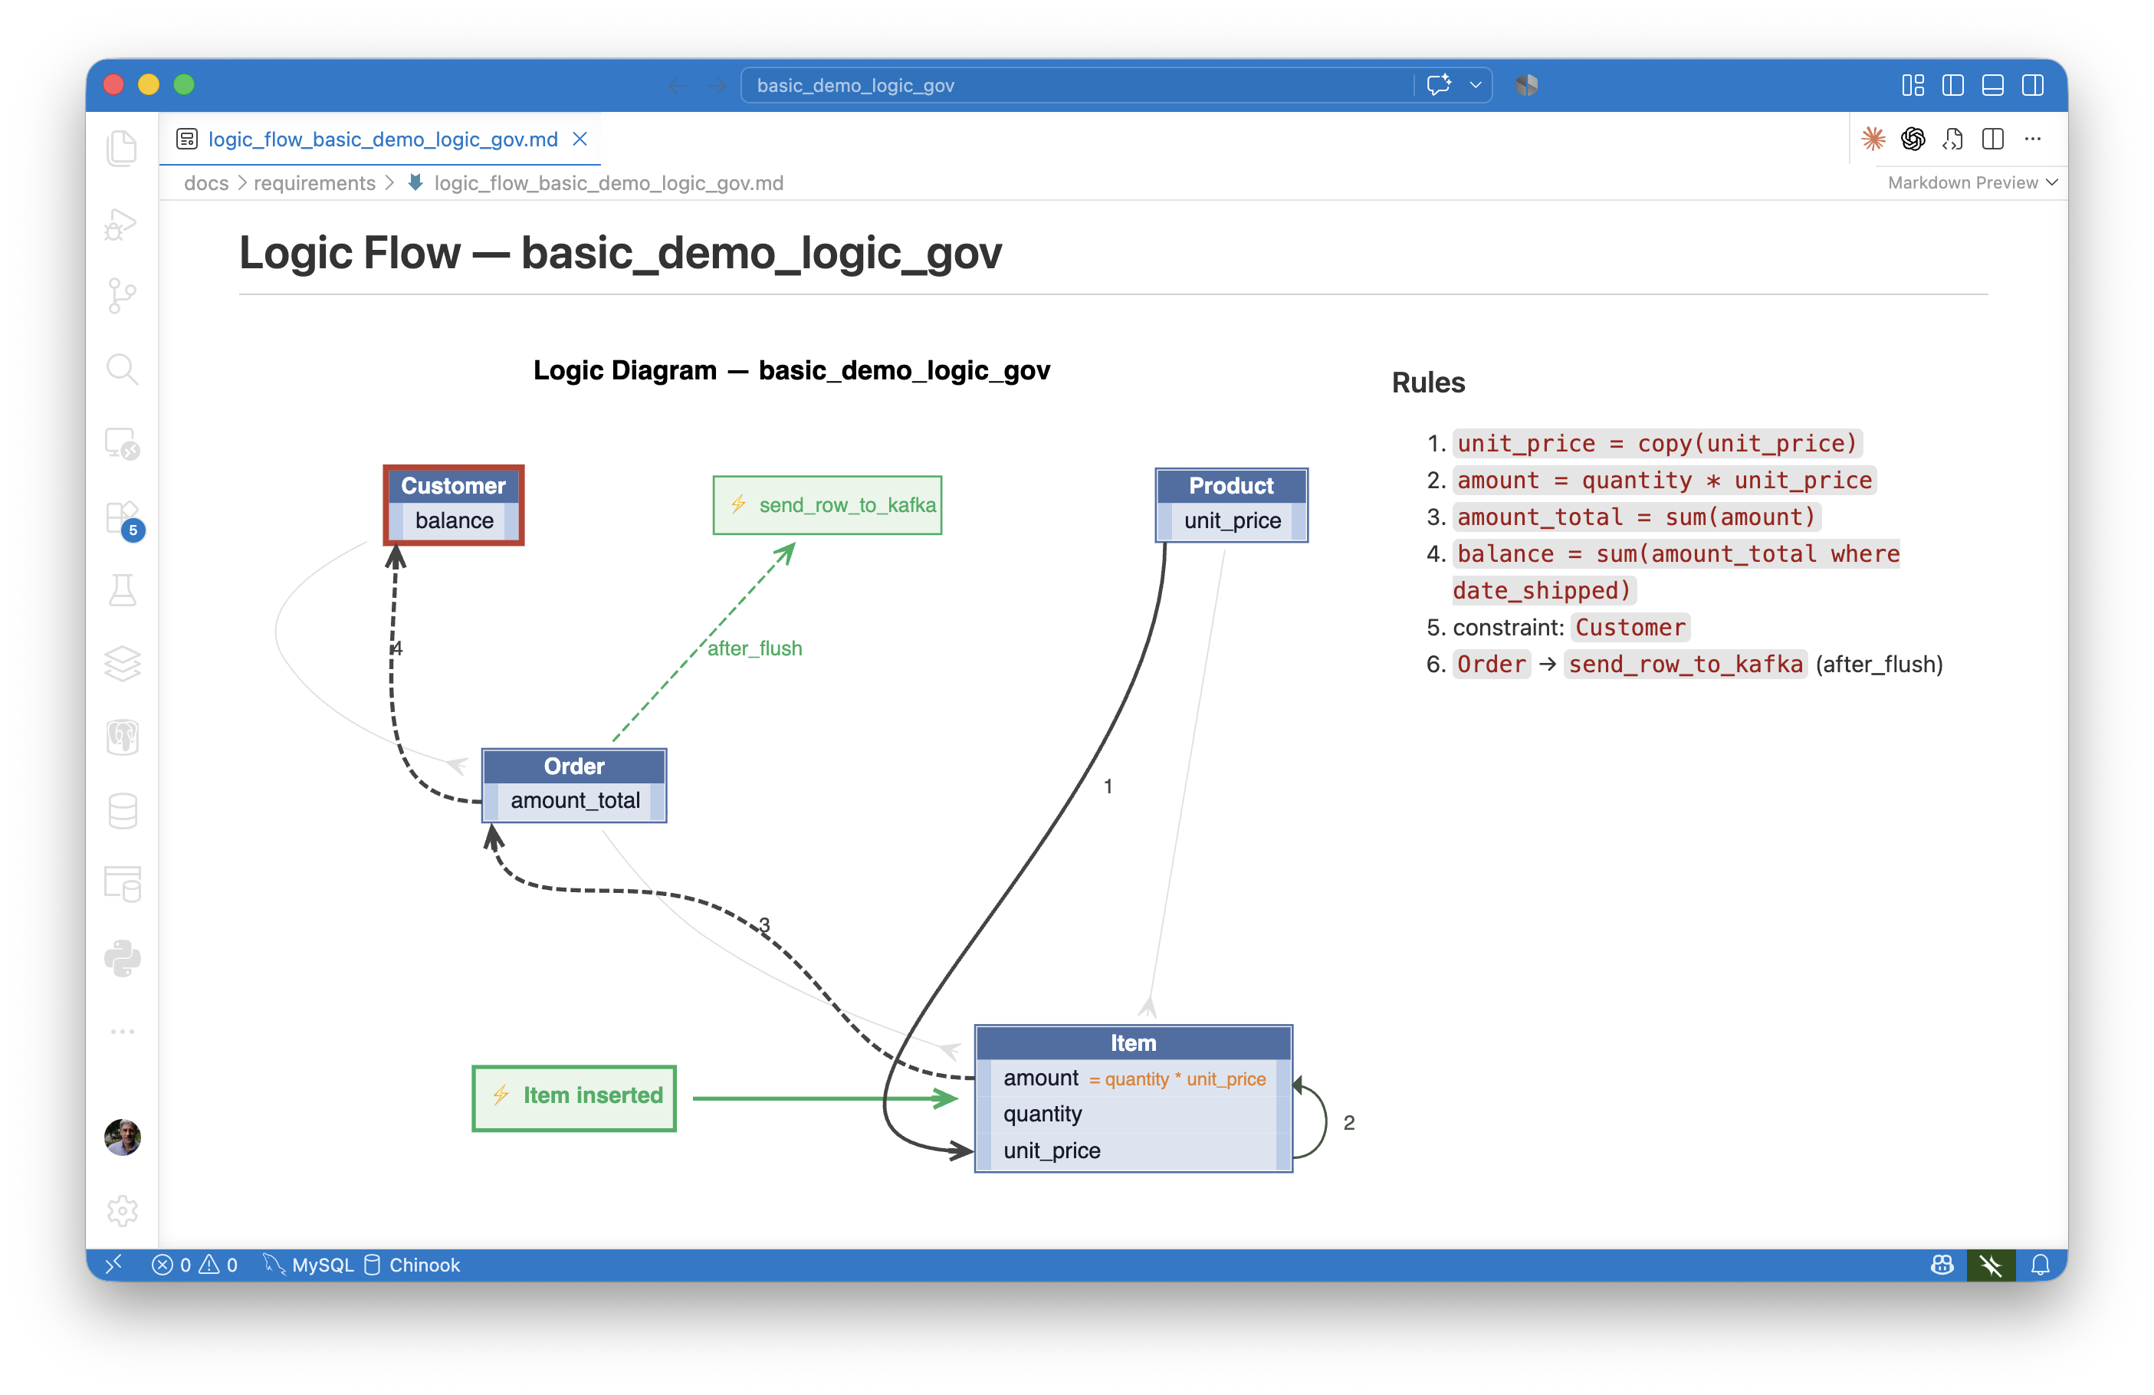Toggle the secondary sidebar layout button
This screenshot has height=1395, width=2154.
point(2033,85)
